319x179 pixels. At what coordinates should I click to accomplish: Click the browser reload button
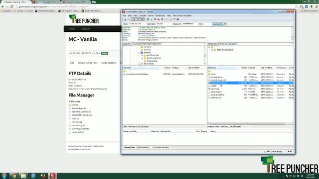[x=11, y=6]
